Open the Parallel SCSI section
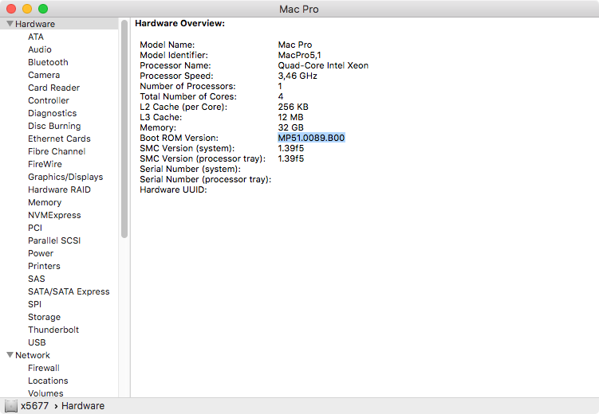The image size is (599, 414). tap(54, 240)
